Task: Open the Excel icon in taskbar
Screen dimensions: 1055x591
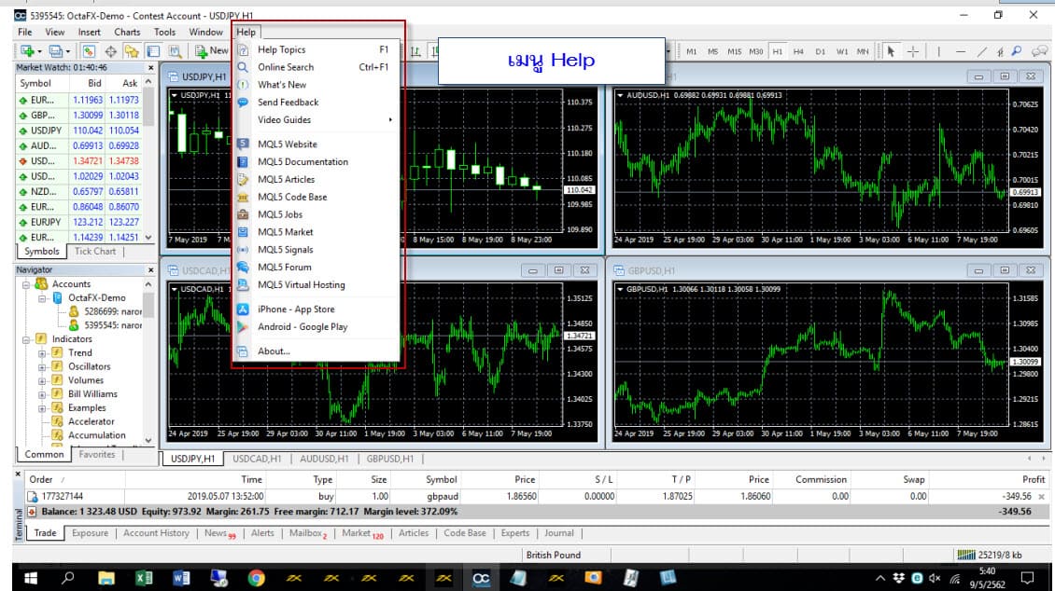Action: (144, 578)
